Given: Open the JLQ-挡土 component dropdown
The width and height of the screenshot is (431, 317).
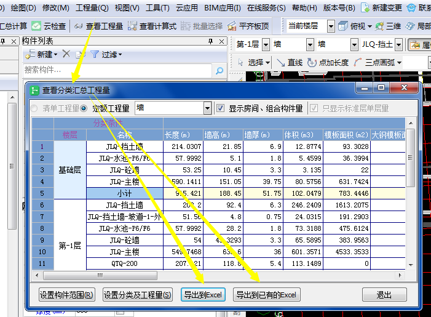Looking at the screenshot, I should point(399,44).
